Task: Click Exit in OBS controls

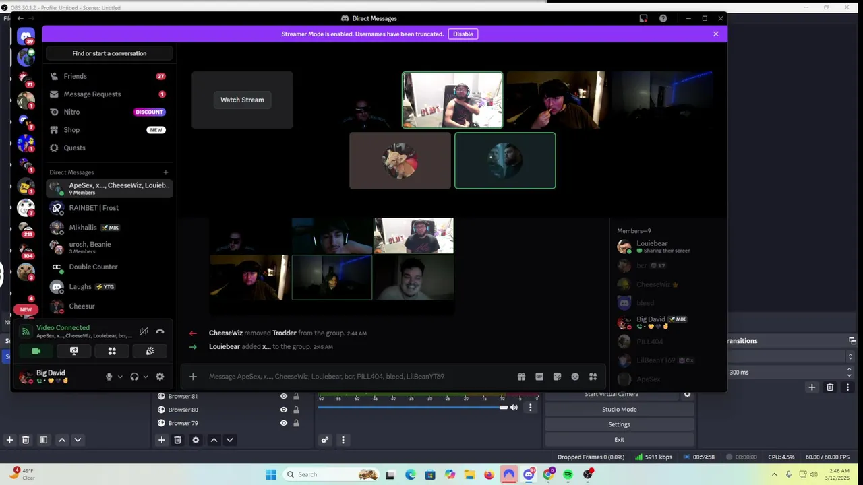Action: (x=619, y=439)
